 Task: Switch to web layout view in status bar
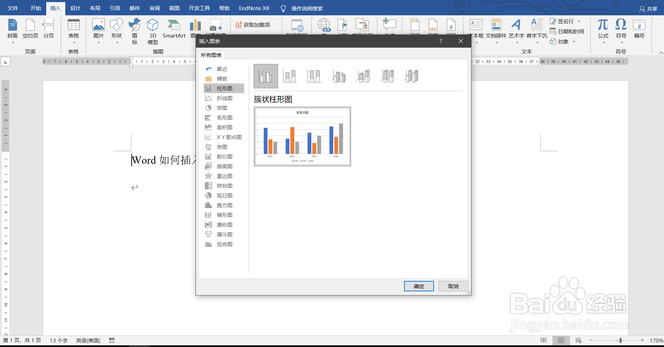click(x=579, y=340)
